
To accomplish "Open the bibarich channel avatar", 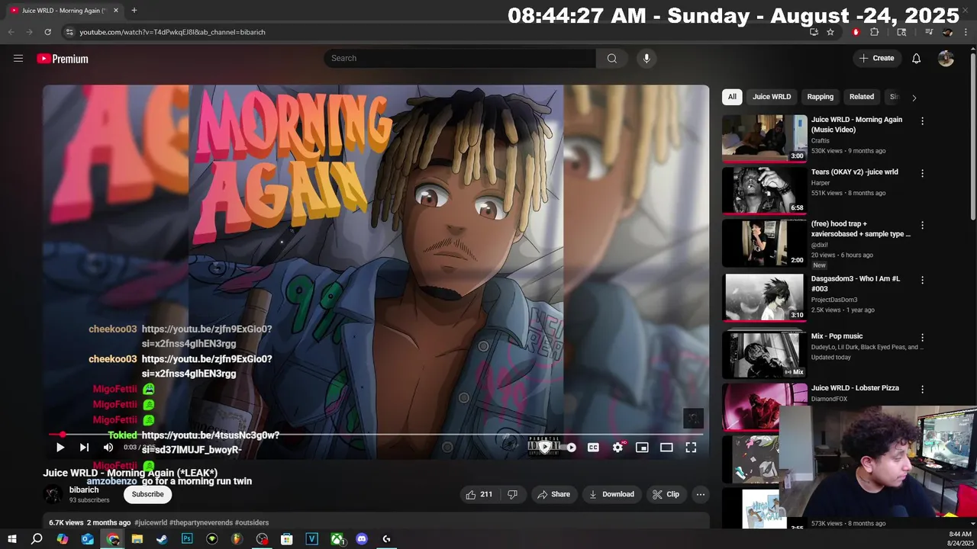I will [53, 494].
